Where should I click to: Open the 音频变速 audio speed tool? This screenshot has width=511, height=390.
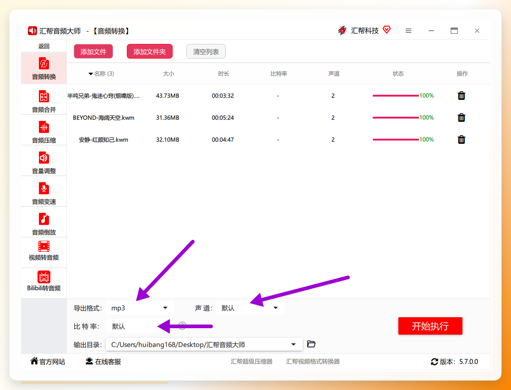(43, 193)
